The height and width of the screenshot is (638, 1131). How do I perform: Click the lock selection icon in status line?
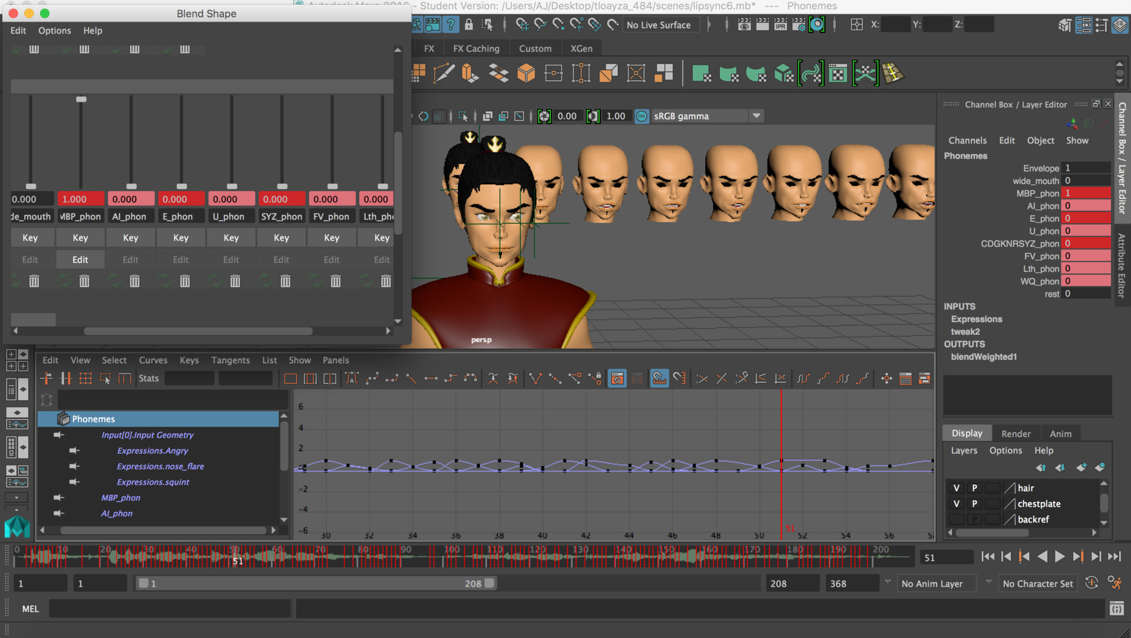coord(469,25)
